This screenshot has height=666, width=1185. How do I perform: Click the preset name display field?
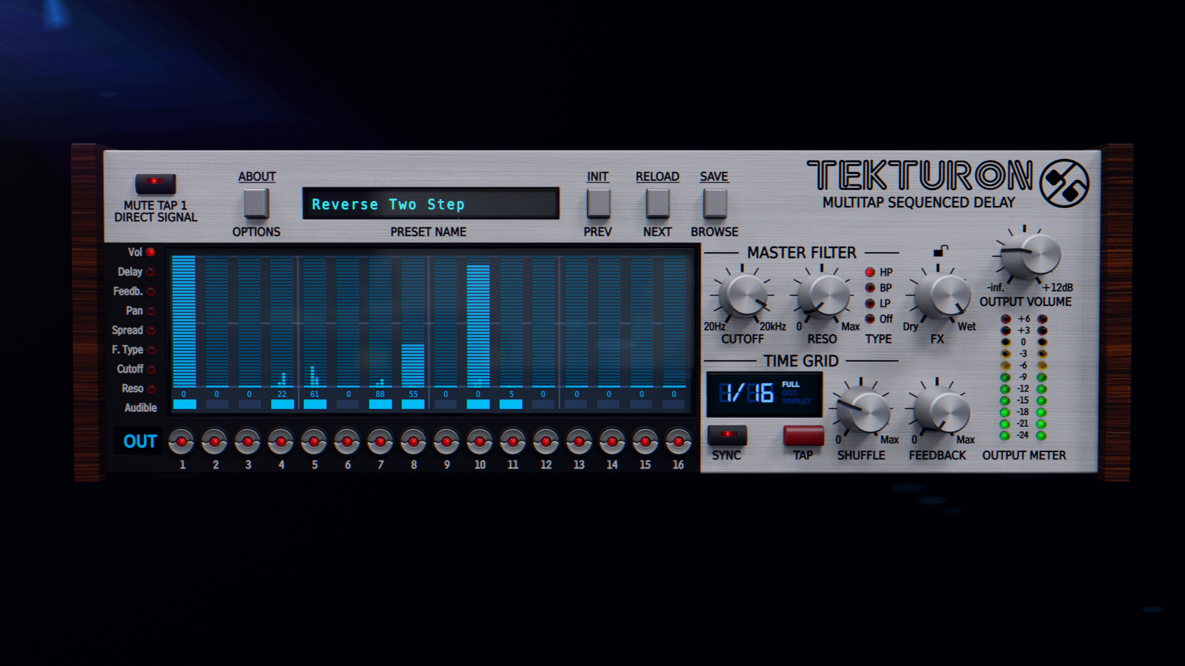click(x=431, y=204)
